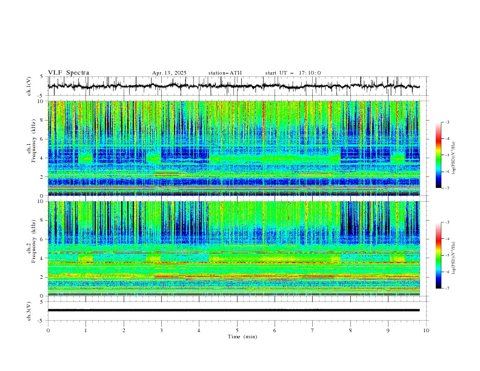Click the ch.1 "Frequency (kHz)" axis label
The width and height of the screenshot is (480, 371).
[x=35, y=141]
